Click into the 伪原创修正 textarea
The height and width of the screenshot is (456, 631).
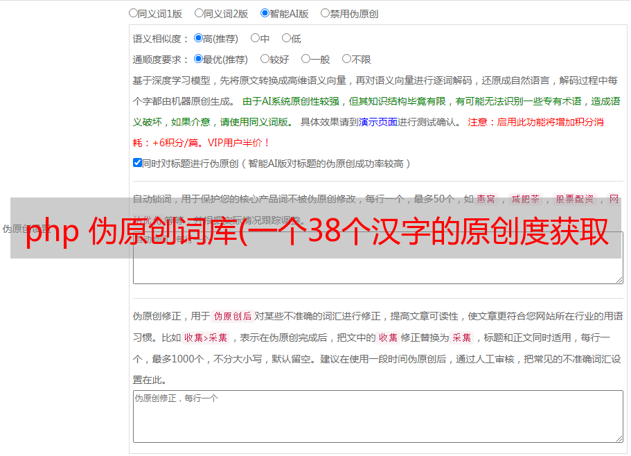[x=378, y=416]
